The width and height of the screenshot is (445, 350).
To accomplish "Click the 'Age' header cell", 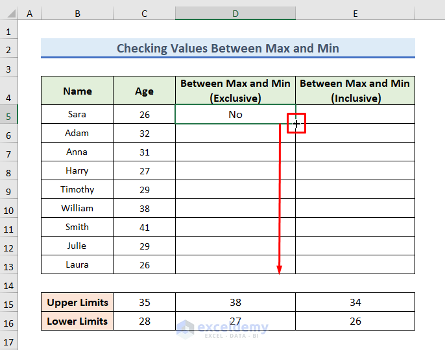I will click(x=144, y=91).
